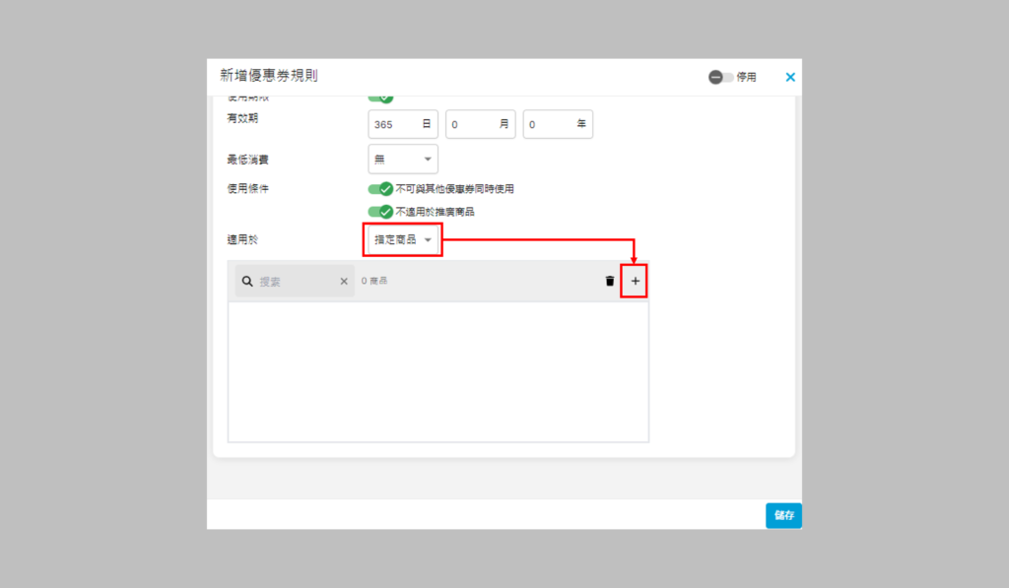Click the empty product list area
The image size is (1009, 588).
[437, 371]
